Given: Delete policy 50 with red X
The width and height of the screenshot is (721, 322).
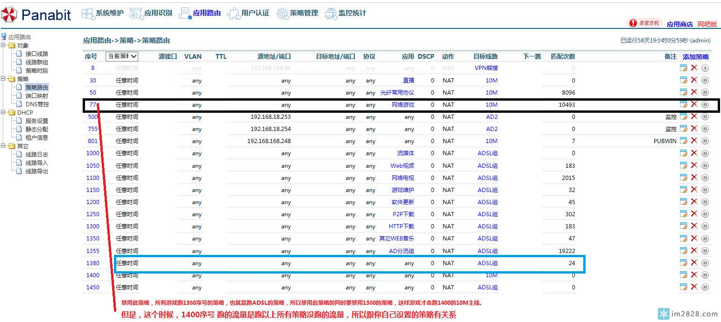Looking at the screenshot, I should point(694,92).
